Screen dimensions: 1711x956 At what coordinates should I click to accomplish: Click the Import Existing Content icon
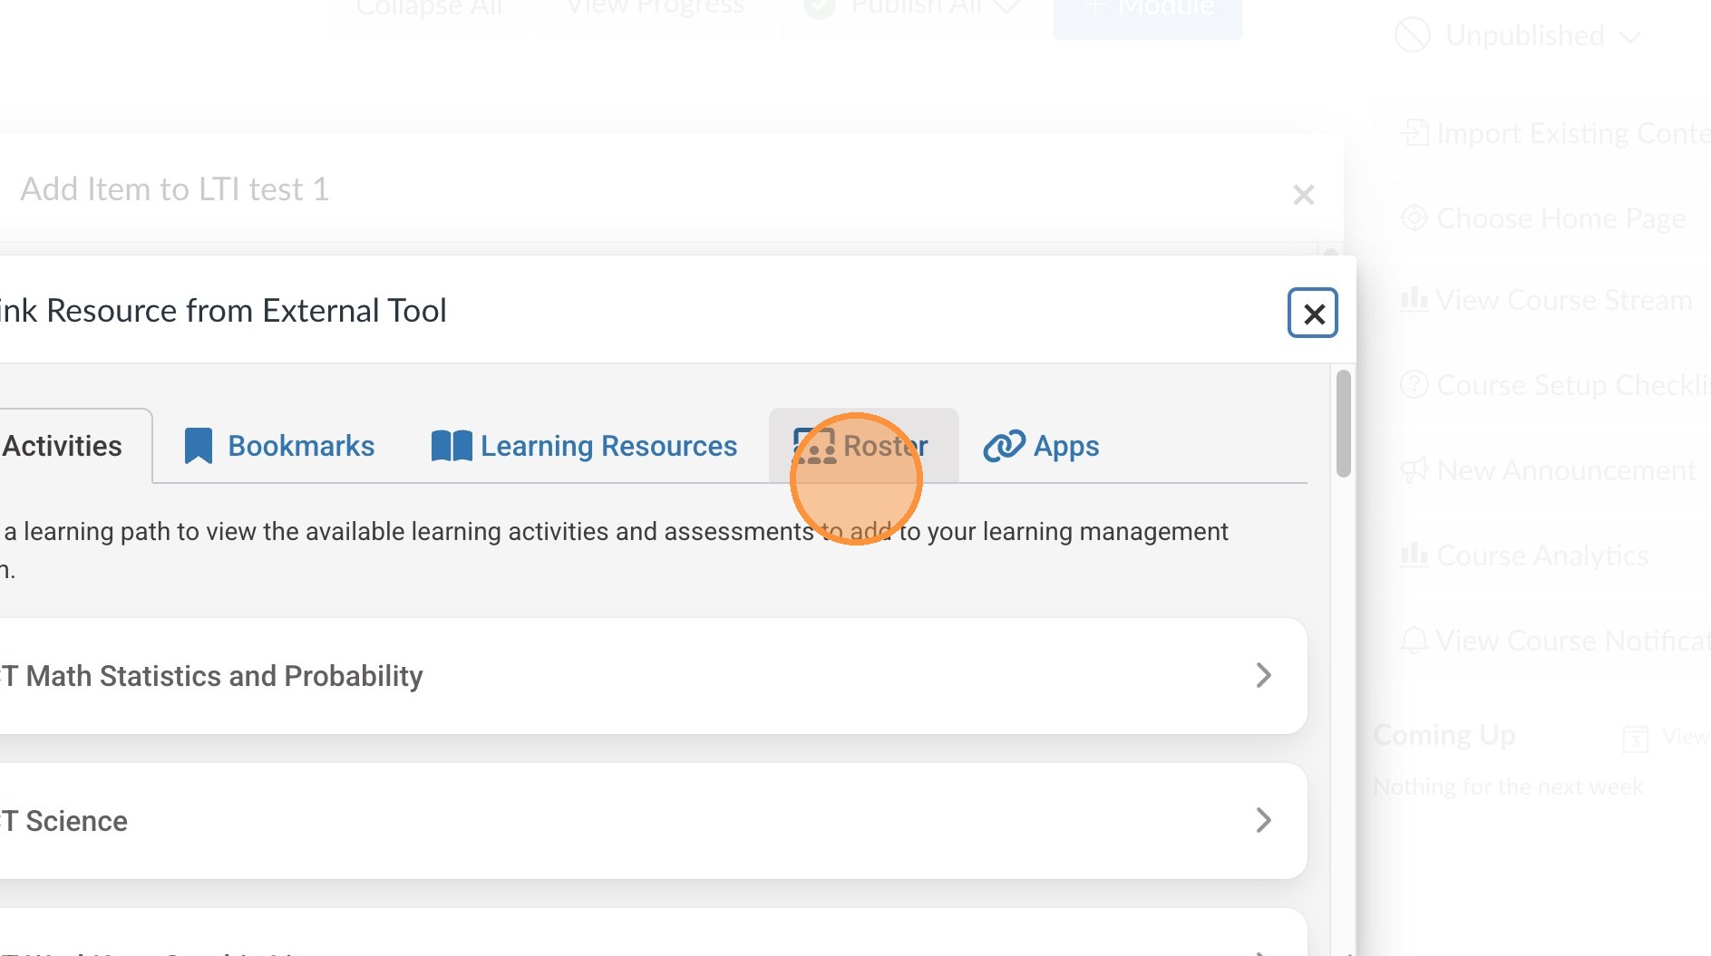pyautogui.click(x=1414, y=133)
